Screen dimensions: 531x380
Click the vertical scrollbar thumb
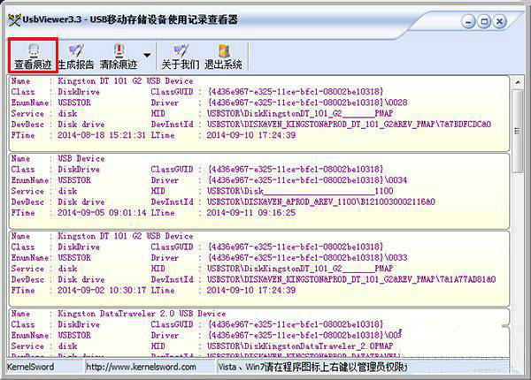point(518,131)
